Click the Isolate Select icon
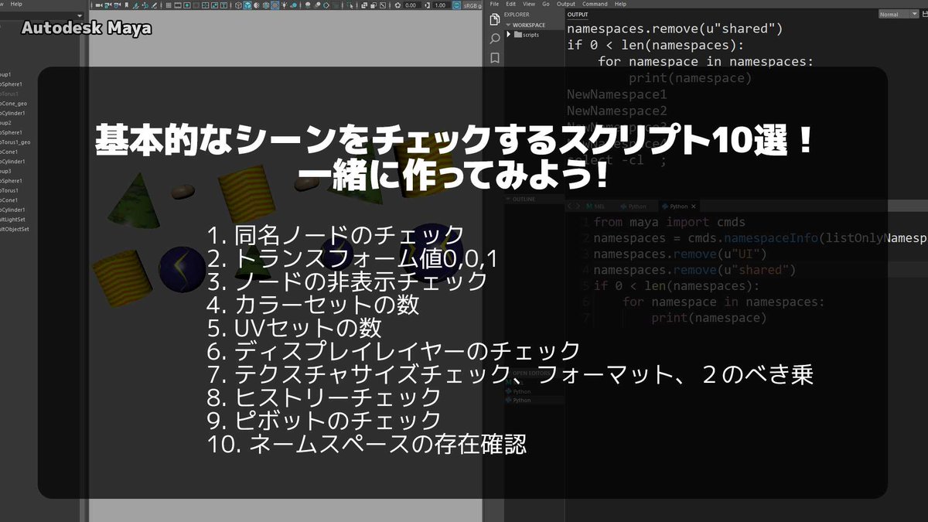 pyautogui.click(x=351, y=5)
